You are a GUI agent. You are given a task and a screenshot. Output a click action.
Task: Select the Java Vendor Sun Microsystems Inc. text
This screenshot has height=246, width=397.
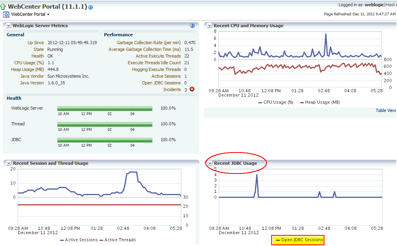point(68,76)
